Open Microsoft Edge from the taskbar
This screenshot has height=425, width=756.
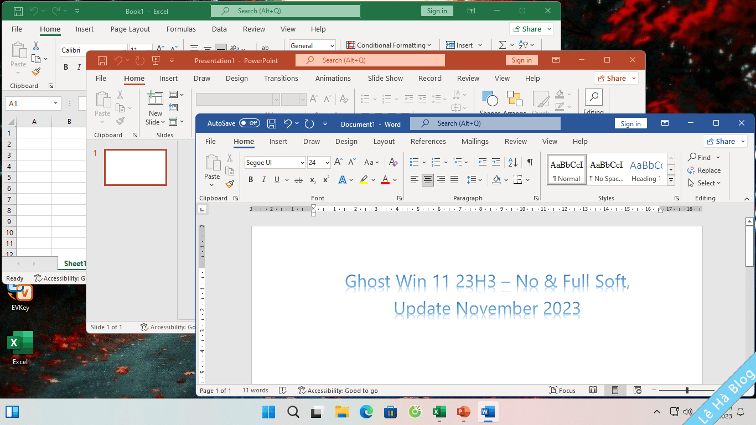366,412
